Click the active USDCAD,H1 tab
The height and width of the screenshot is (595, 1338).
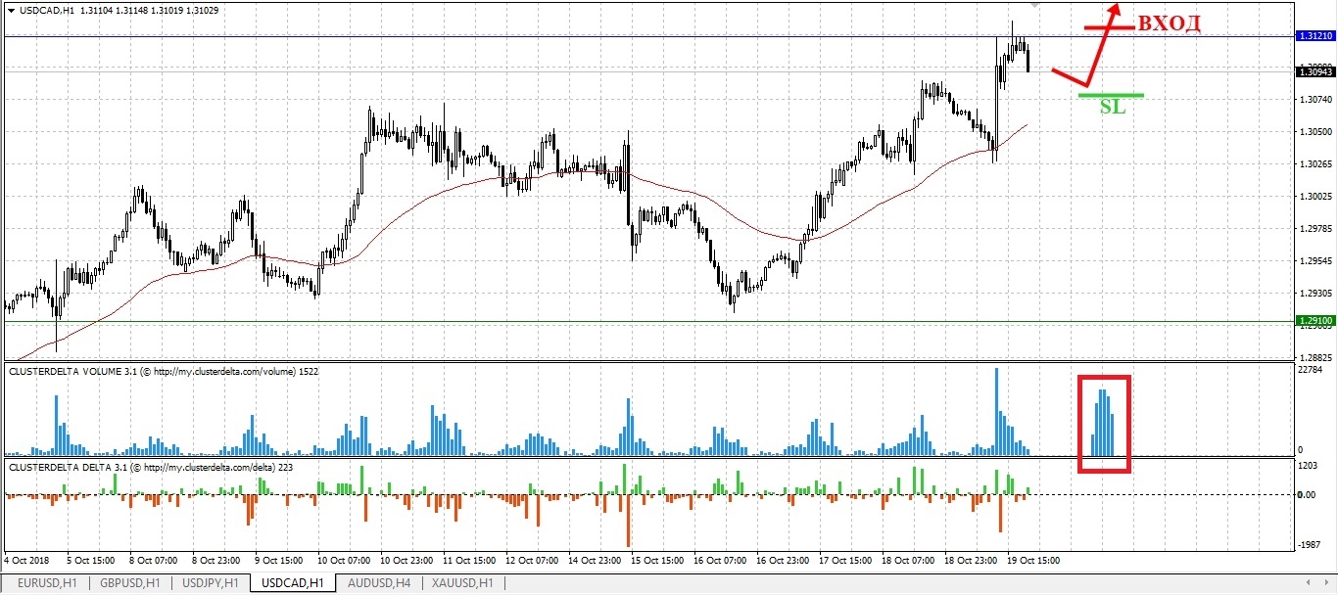[292, 583]
